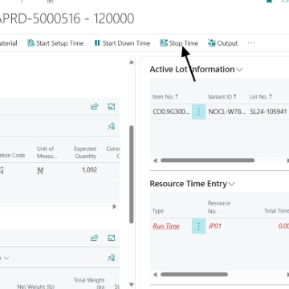The height and width of the screenshot is (289, 289).
Task: Click the pause icon beside Start Down Time
Action: pos(97,43)
